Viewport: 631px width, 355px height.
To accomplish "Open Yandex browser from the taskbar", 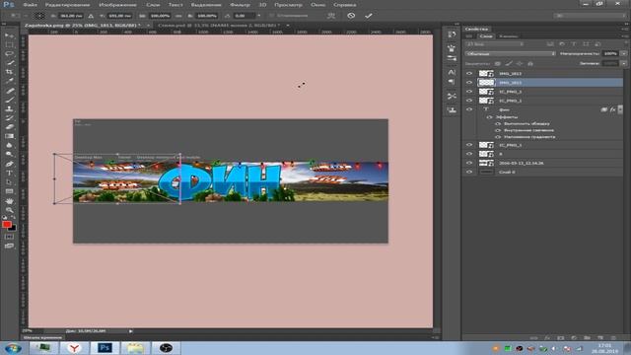I will tap(74, 348).
